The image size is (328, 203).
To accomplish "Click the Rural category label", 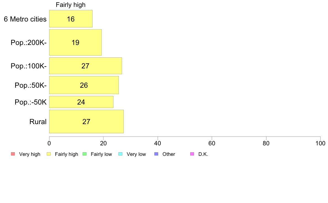I will (38, 122).
